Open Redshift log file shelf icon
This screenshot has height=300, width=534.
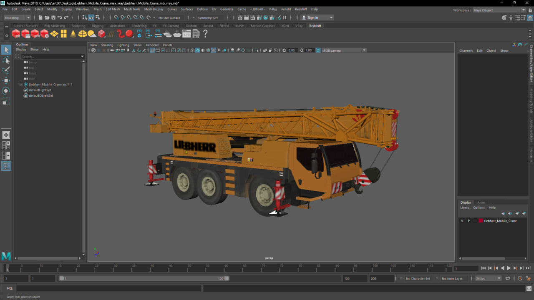pos(196,34)
